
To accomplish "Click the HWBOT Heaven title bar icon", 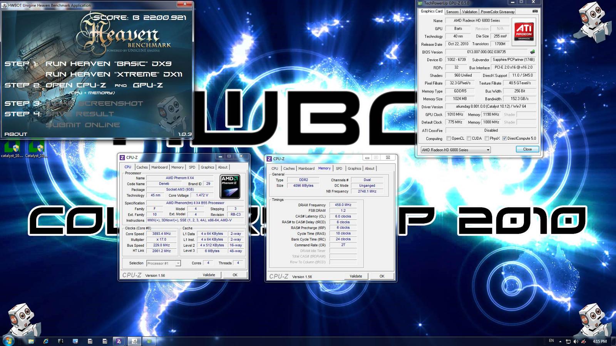I will 4,5.
